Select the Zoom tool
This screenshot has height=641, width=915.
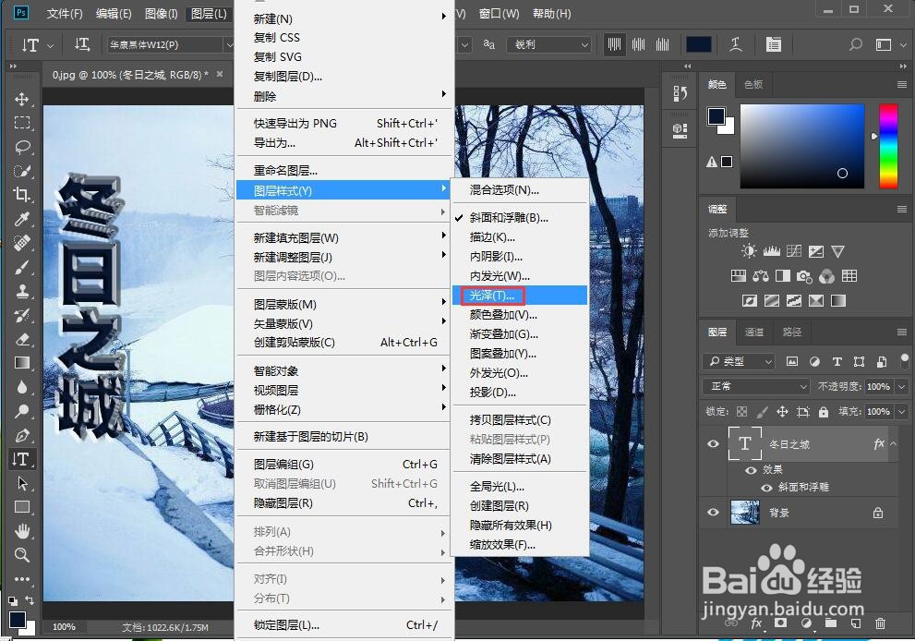tap(20, 555)
